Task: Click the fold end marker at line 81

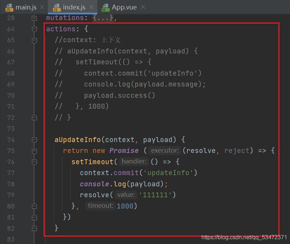Action: click(x=34, y=217)
